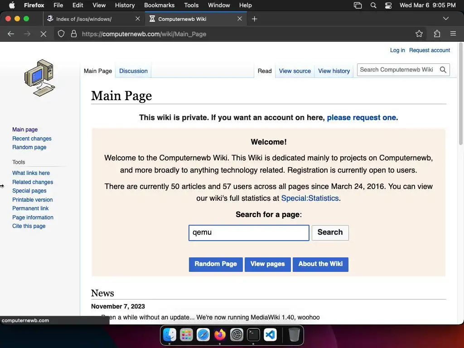Image resolution: width=464 pixels, height=348 pixels.
Task: Click the Search button beside qemu
Action: [330, 232]
